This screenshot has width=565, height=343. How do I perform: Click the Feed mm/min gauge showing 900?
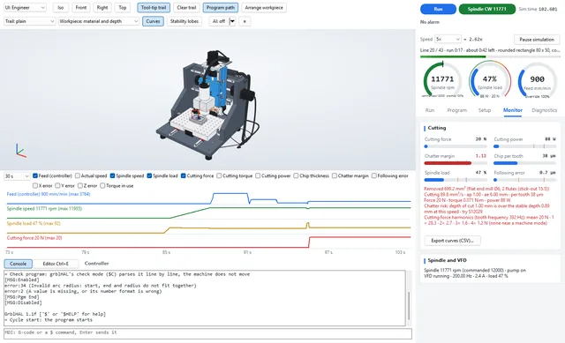point(537,80)
